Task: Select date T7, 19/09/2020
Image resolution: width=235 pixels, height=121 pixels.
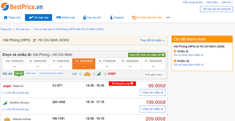Action: click(153, 64)
